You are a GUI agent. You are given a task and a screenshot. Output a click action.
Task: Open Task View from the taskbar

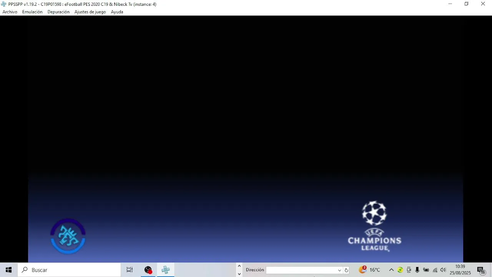pos(130,270)
